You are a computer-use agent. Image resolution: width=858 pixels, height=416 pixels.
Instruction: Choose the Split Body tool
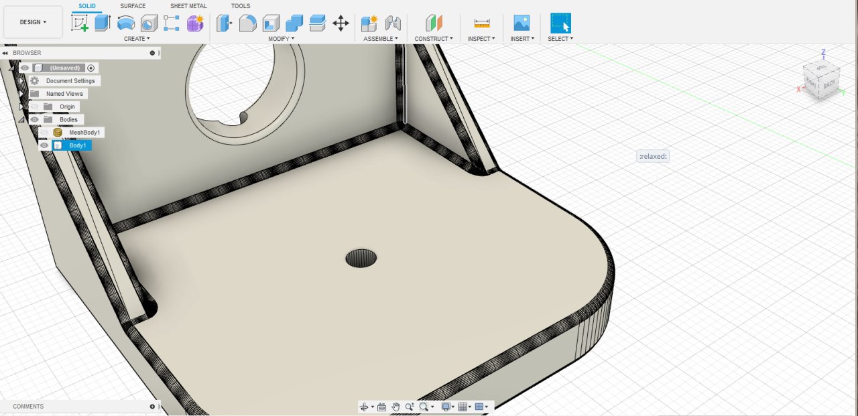coord(317,23)
